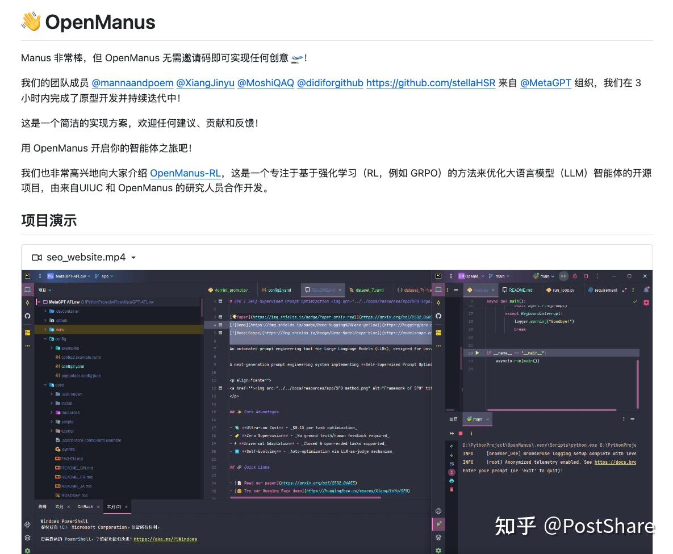The width and height of the screenshot is (673, 554).
Task: Switch to the Git Bash terminal tab
Action: coord(85,506)
